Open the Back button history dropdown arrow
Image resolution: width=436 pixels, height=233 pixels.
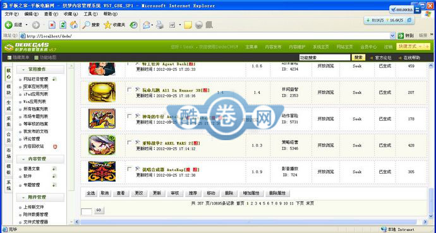tap(27, 25)
